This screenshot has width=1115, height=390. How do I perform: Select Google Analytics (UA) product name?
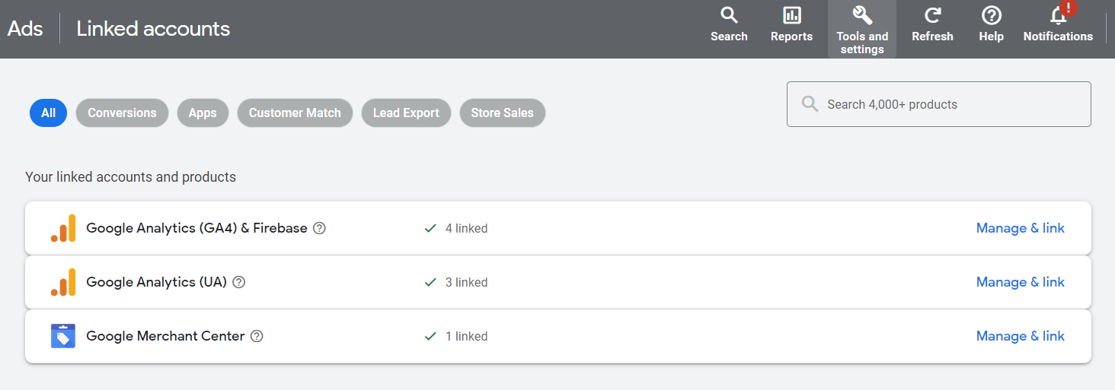156,282
